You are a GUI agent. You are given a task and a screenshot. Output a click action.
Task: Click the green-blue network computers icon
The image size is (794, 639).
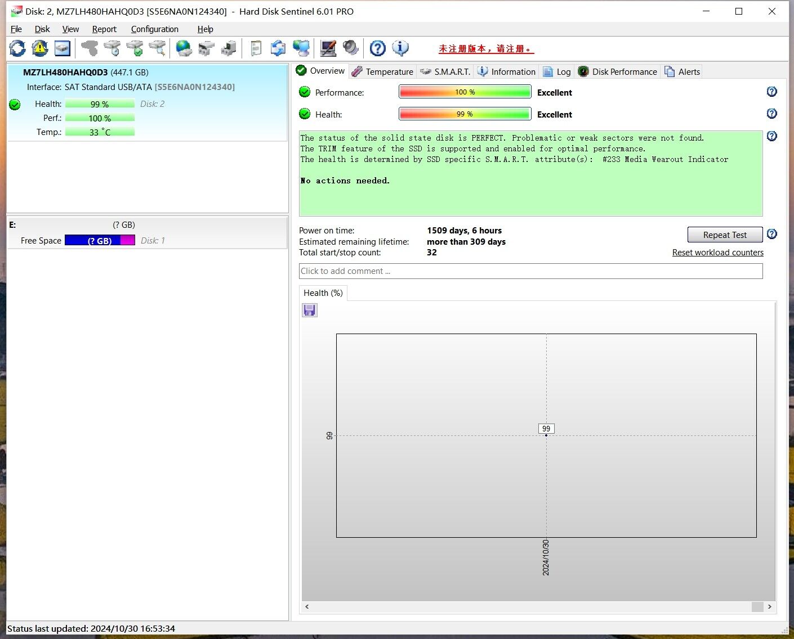click(301, 48)
